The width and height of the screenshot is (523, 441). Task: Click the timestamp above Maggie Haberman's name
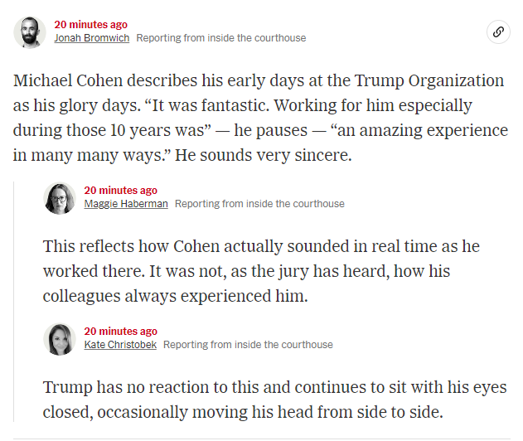pyautogui.click(x=120, y=190)
